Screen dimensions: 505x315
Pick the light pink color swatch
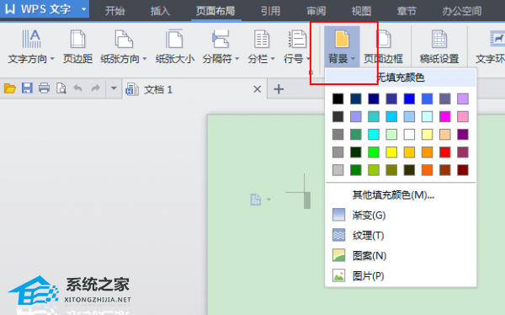463,116
